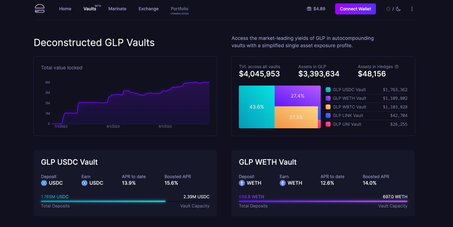Click the Assets in Hedges help icon
This screenshot has height=227, width=453.
[x=397, y=67]
